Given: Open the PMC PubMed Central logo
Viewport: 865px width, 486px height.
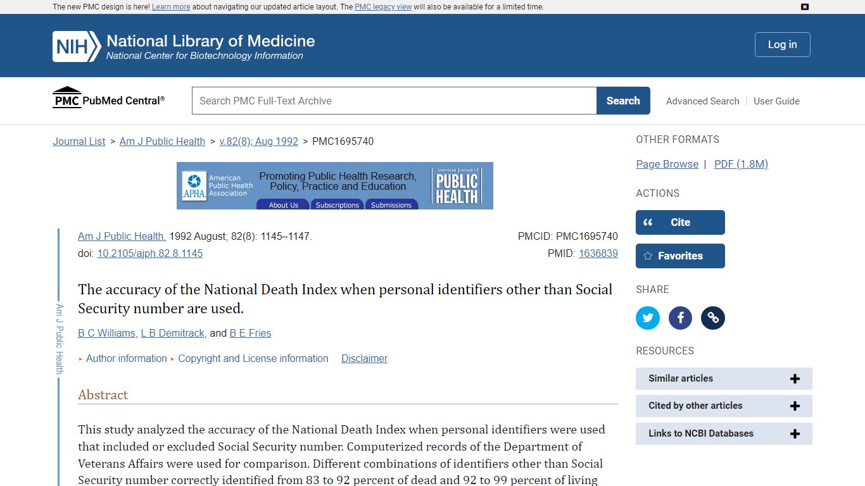Looking at the screenshot, I should coord(108,98).
